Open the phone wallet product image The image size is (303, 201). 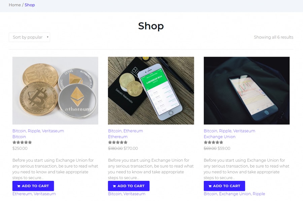click(151, 90)
